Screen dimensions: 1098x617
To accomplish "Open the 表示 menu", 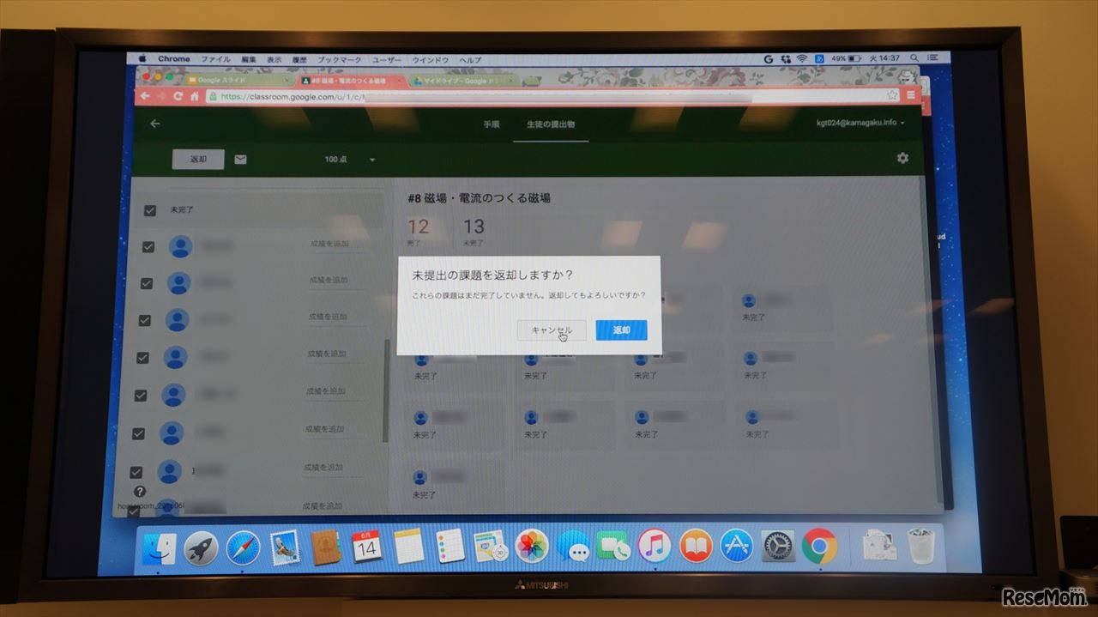I will [274, 59].
